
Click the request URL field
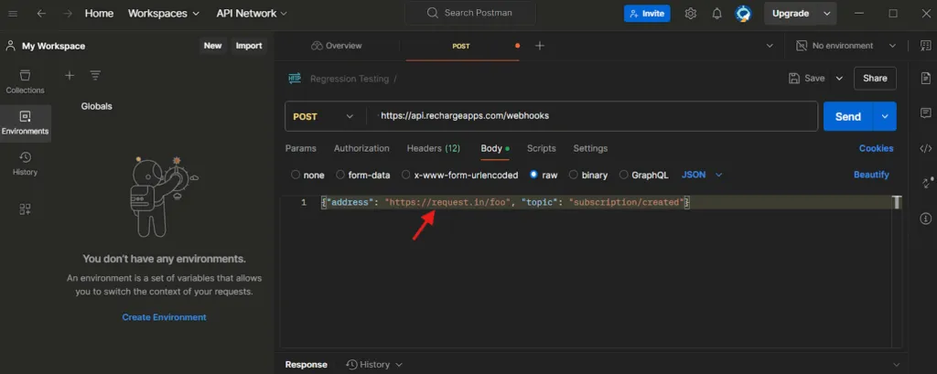(x=592, y=116)
